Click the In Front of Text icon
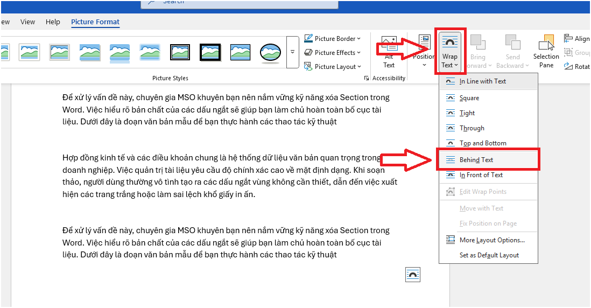The width and height of the screenshot is (591, 308). point(451,175)
